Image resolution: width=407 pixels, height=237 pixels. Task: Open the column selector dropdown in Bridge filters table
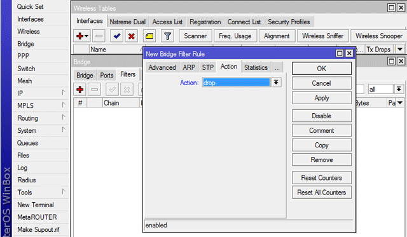pyautogui.click(x=400, y=103)
